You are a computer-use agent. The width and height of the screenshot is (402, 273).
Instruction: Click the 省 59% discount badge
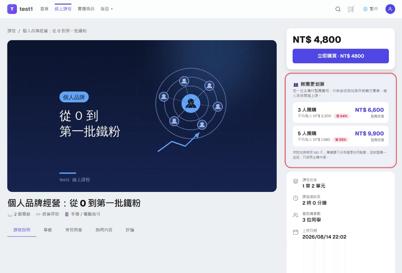341,140
